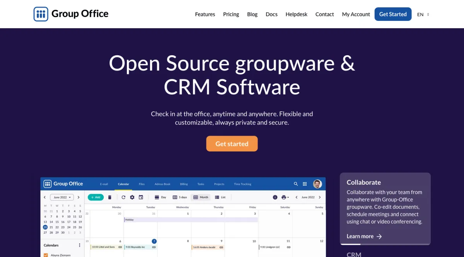464x257 pixels.
Task: Open the 10:00 Littel and Sons event
Action: click(107, 247)
